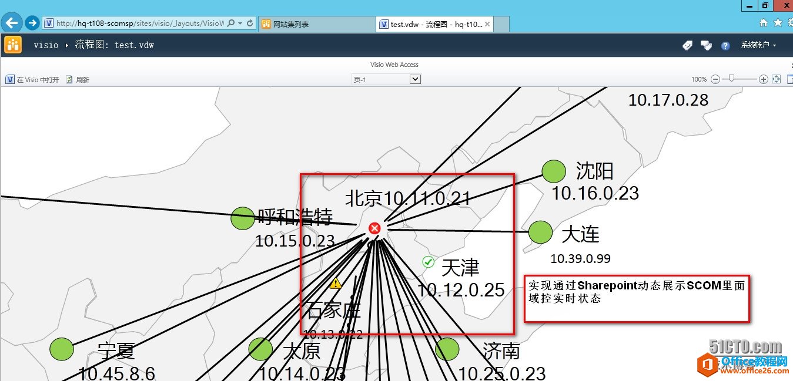The image size is (793, 381).
Task: Go to browser home page icon
Action: tap(764, 23)
